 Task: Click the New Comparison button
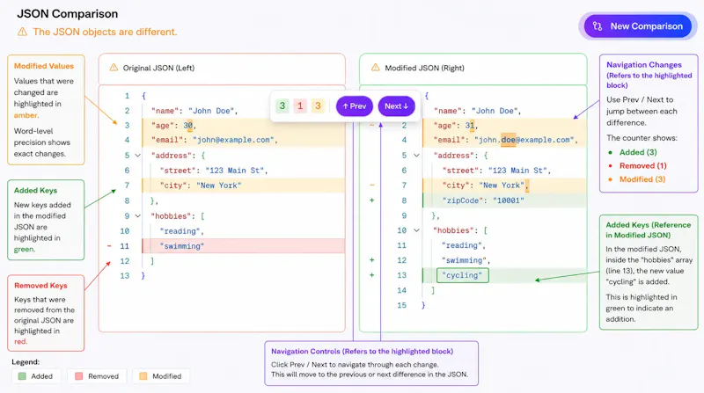point(637,26)
